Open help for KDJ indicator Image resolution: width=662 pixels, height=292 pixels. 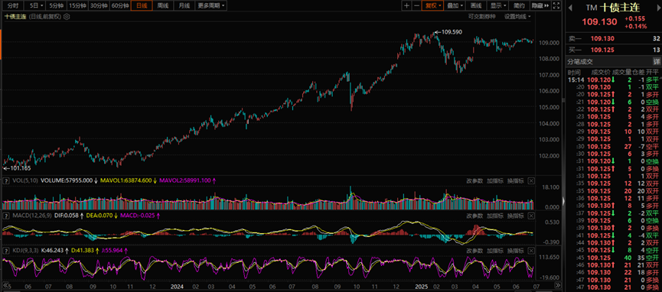pos(6,251)
